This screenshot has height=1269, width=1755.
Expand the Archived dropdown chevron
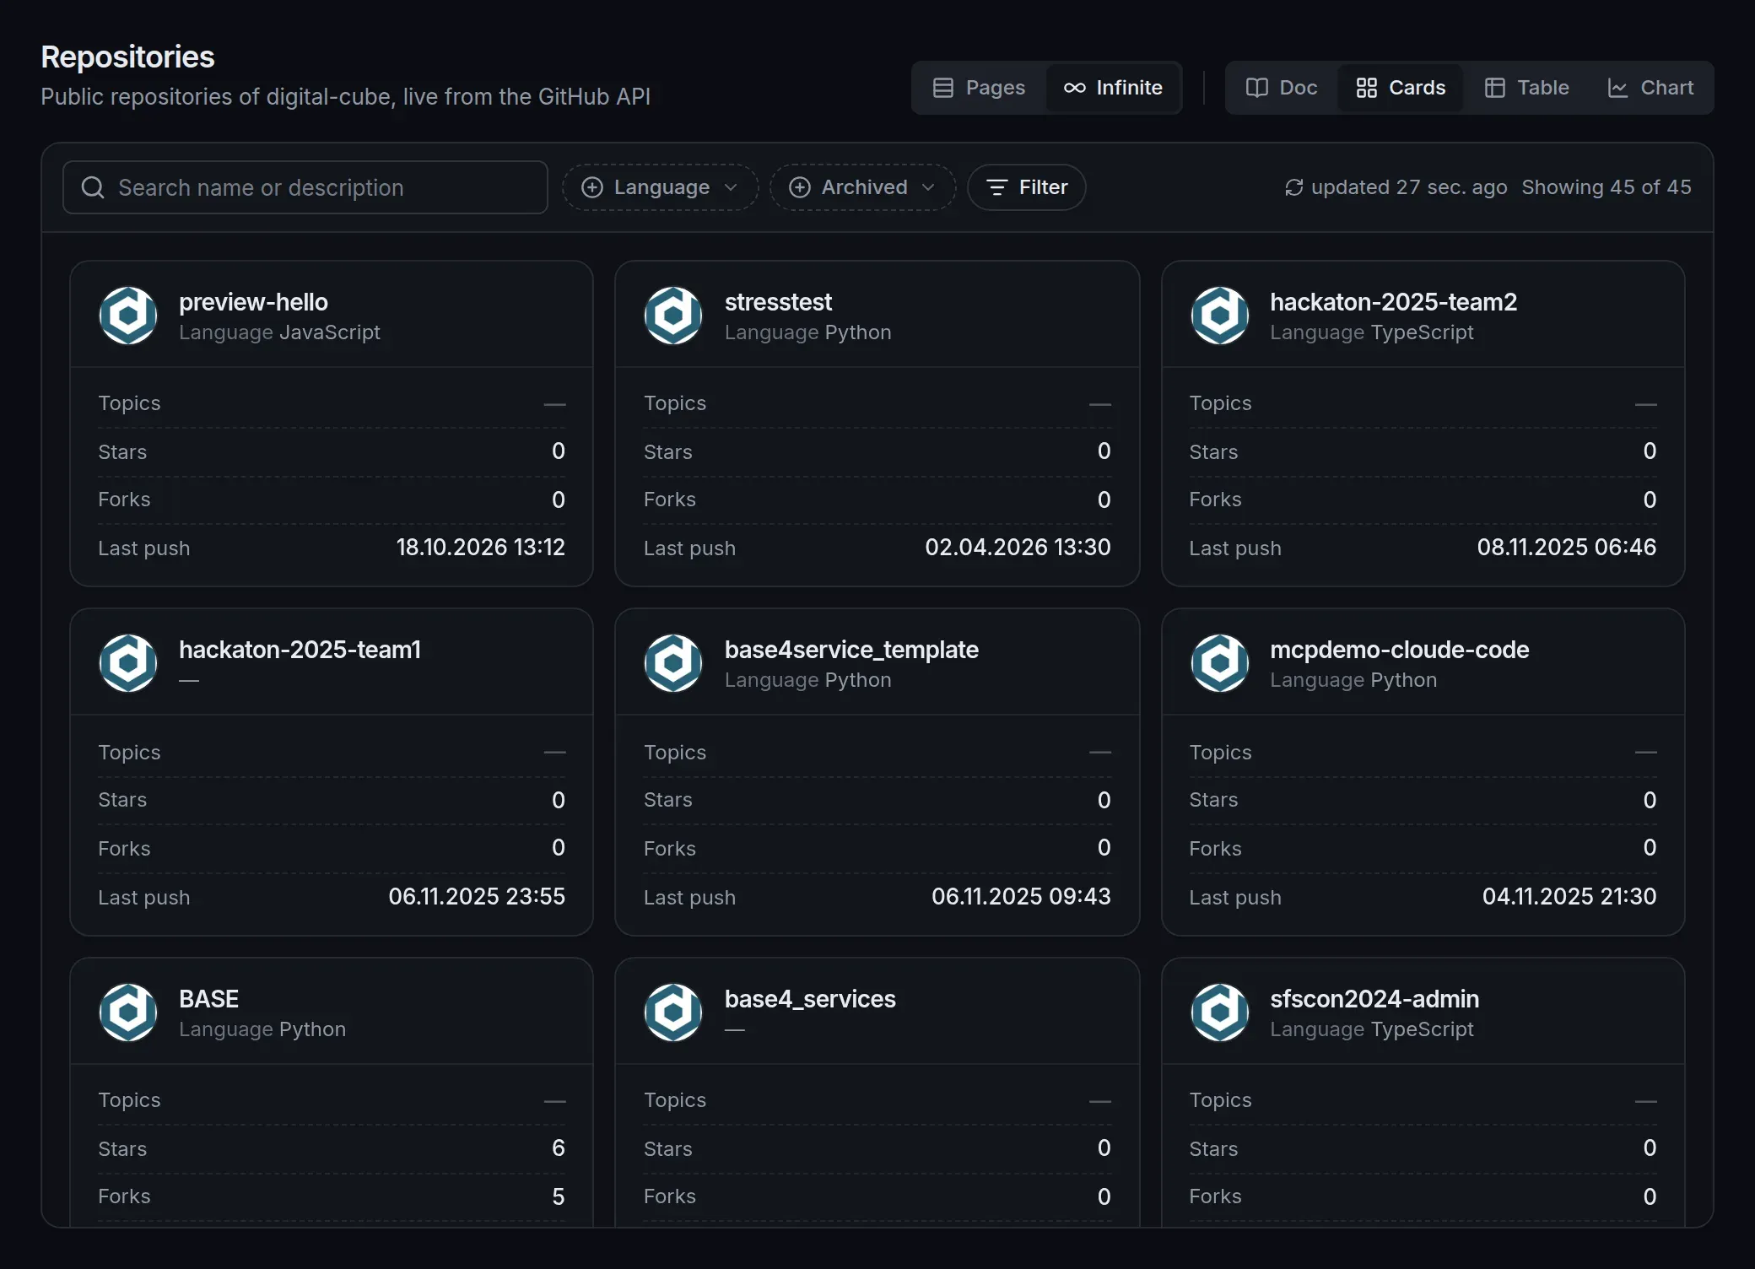tap(928, 187)
